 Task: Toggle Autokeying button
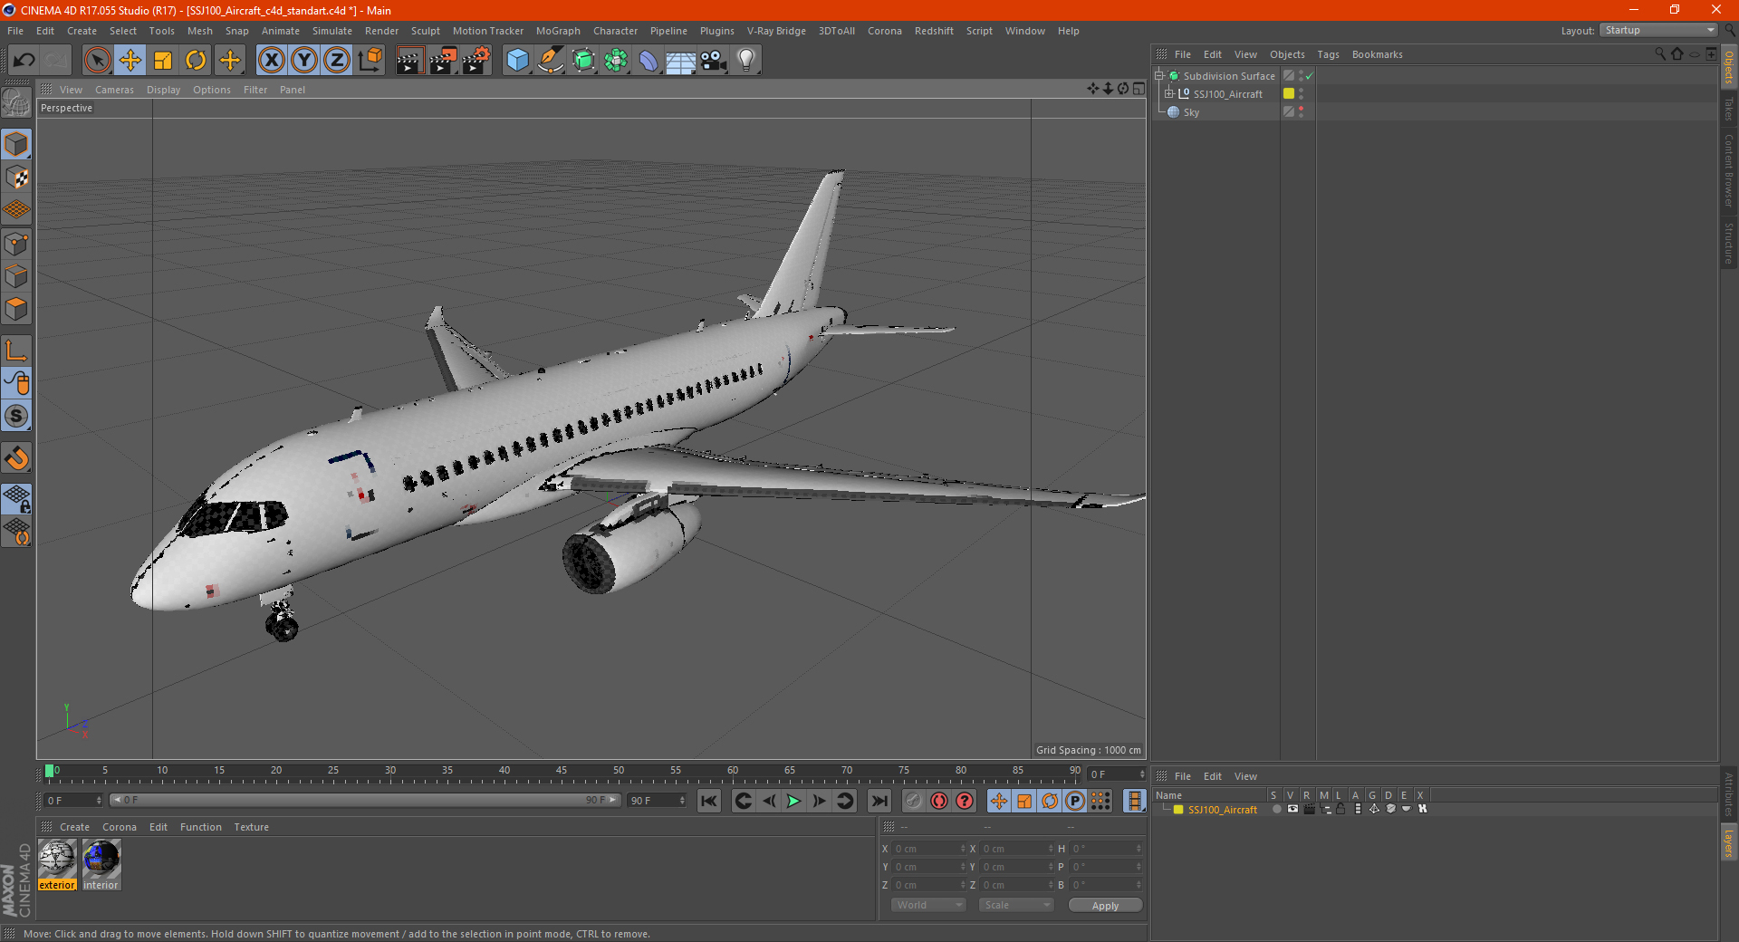coord(939,801)
